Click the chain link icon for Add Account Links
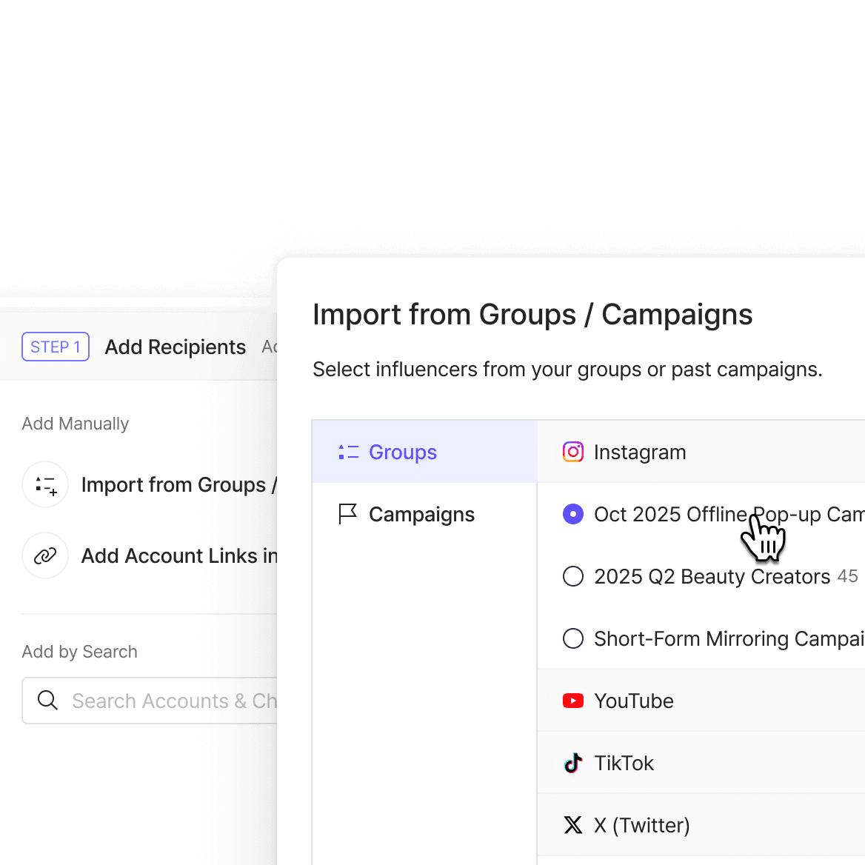 (x=45, y=555)
